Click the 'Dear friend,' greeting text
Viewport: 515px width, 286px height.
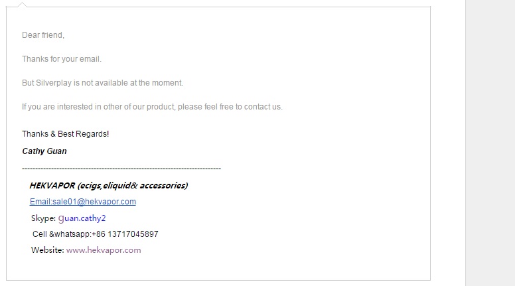(x=43, y=35)
